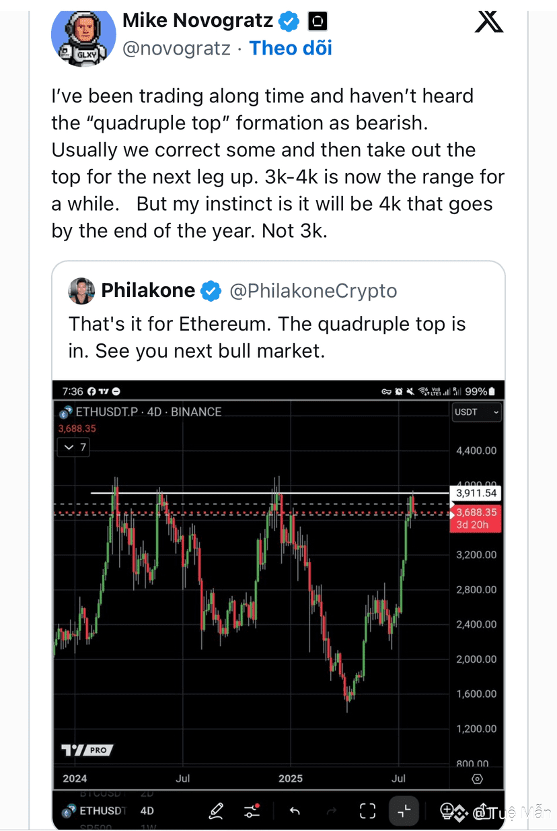557x831 pixels.
Task: Select the 3,911.54 price level label
Action: (476, 493)
